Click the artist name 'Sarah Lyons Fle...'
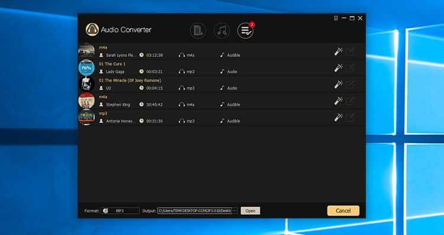 [x=121, y=55]
